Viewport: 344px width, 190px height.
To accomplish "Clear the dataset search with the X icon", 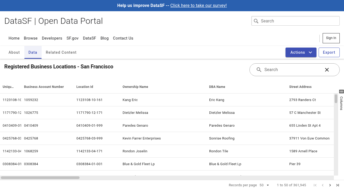I will (327, 70).
